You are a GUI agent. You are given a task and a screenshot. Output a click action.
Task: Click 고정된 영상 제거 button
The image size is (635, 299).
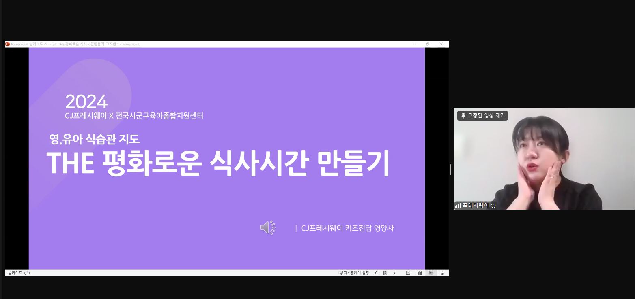point(482,115)
